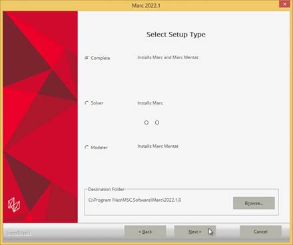Click the 'Installs Marc and Marc Mentat' description
The height and width of the screenshot is (245, 293).
click(x=168, y=57)
